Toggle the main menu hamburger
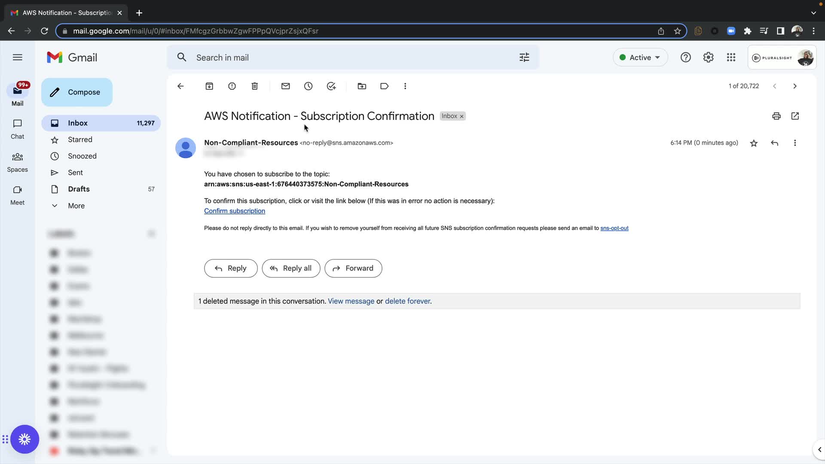The height and width of the screenshot is (464, 825). 18,57
